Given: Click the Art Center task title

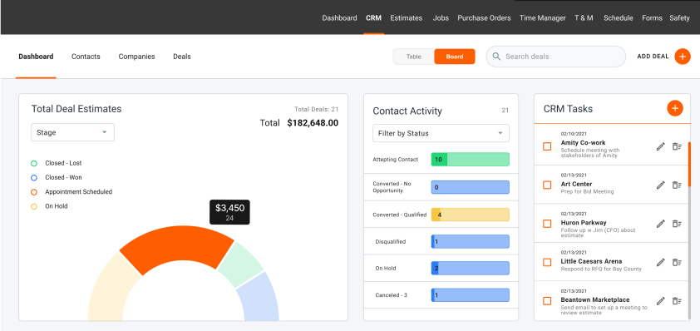Looking at the screenshot, I should click(576, 184).
